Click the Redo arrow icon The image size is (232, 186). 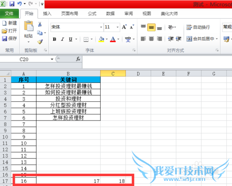[31, 4]
